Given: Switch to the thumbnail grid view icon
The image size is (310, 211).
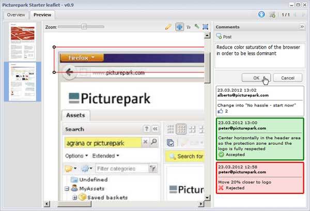Looking at the screenshot, I should click(x=181, y=129).
